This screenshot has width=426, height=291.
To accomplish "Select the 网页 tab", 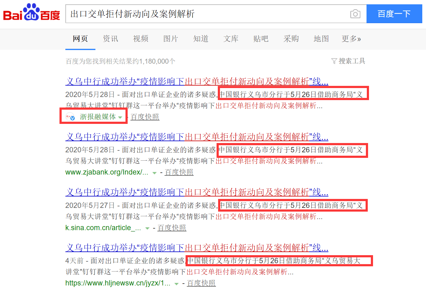I will pyautogui.click(x=80, y=39).
